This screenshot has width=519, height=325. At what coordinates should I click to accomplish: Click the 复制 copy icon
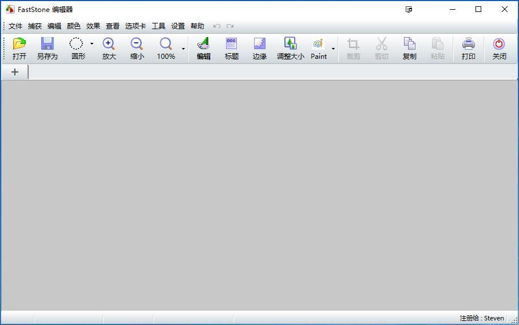(x=410, y=43)
